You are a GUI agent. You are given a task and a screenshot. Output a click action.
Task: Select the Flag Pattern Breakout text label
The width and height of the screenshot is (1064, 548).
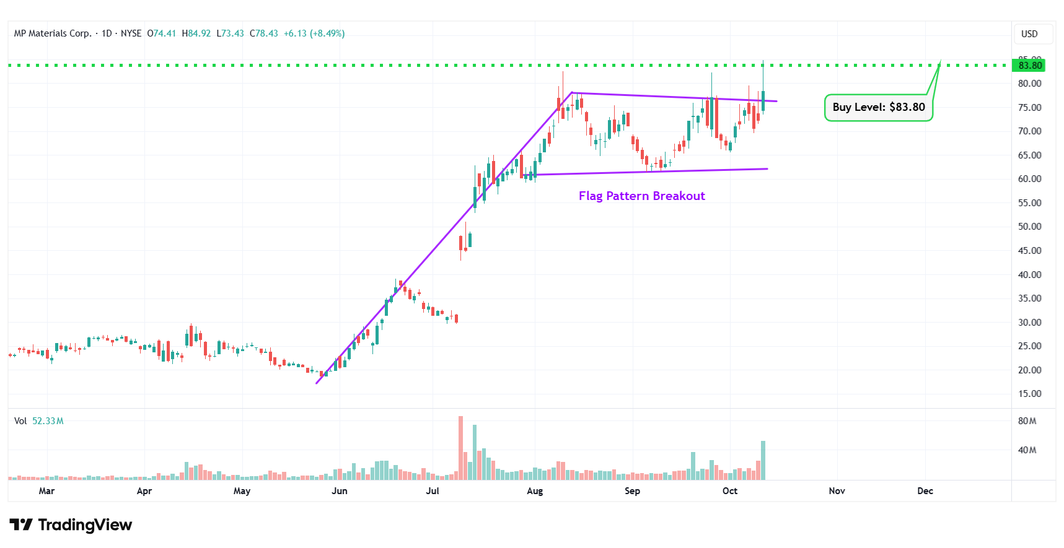pyautogui.click(x=641, y=196)
